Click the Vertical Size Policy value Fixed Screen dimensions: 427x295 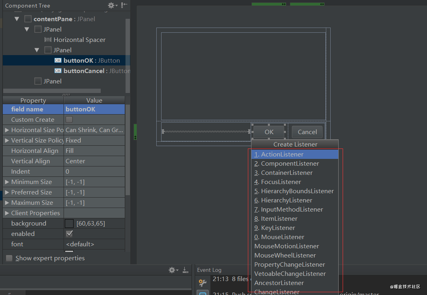94,141
